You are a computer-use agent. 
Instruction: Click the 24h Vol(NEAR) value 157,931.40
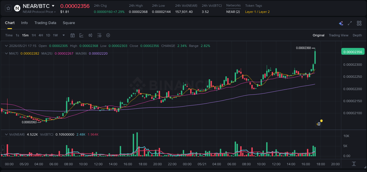tap(184, 12)
